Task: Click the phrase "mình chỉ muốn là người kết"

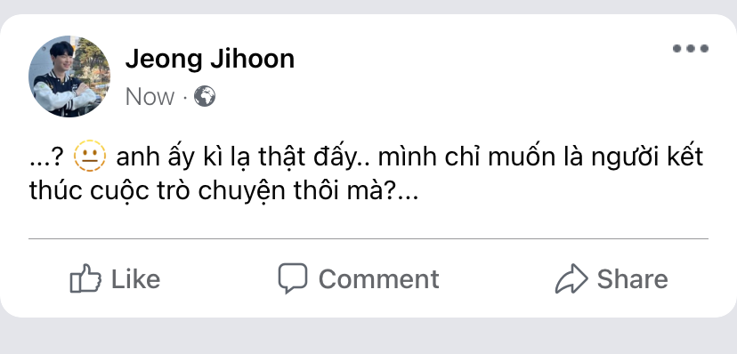Action: coord(540,157)
